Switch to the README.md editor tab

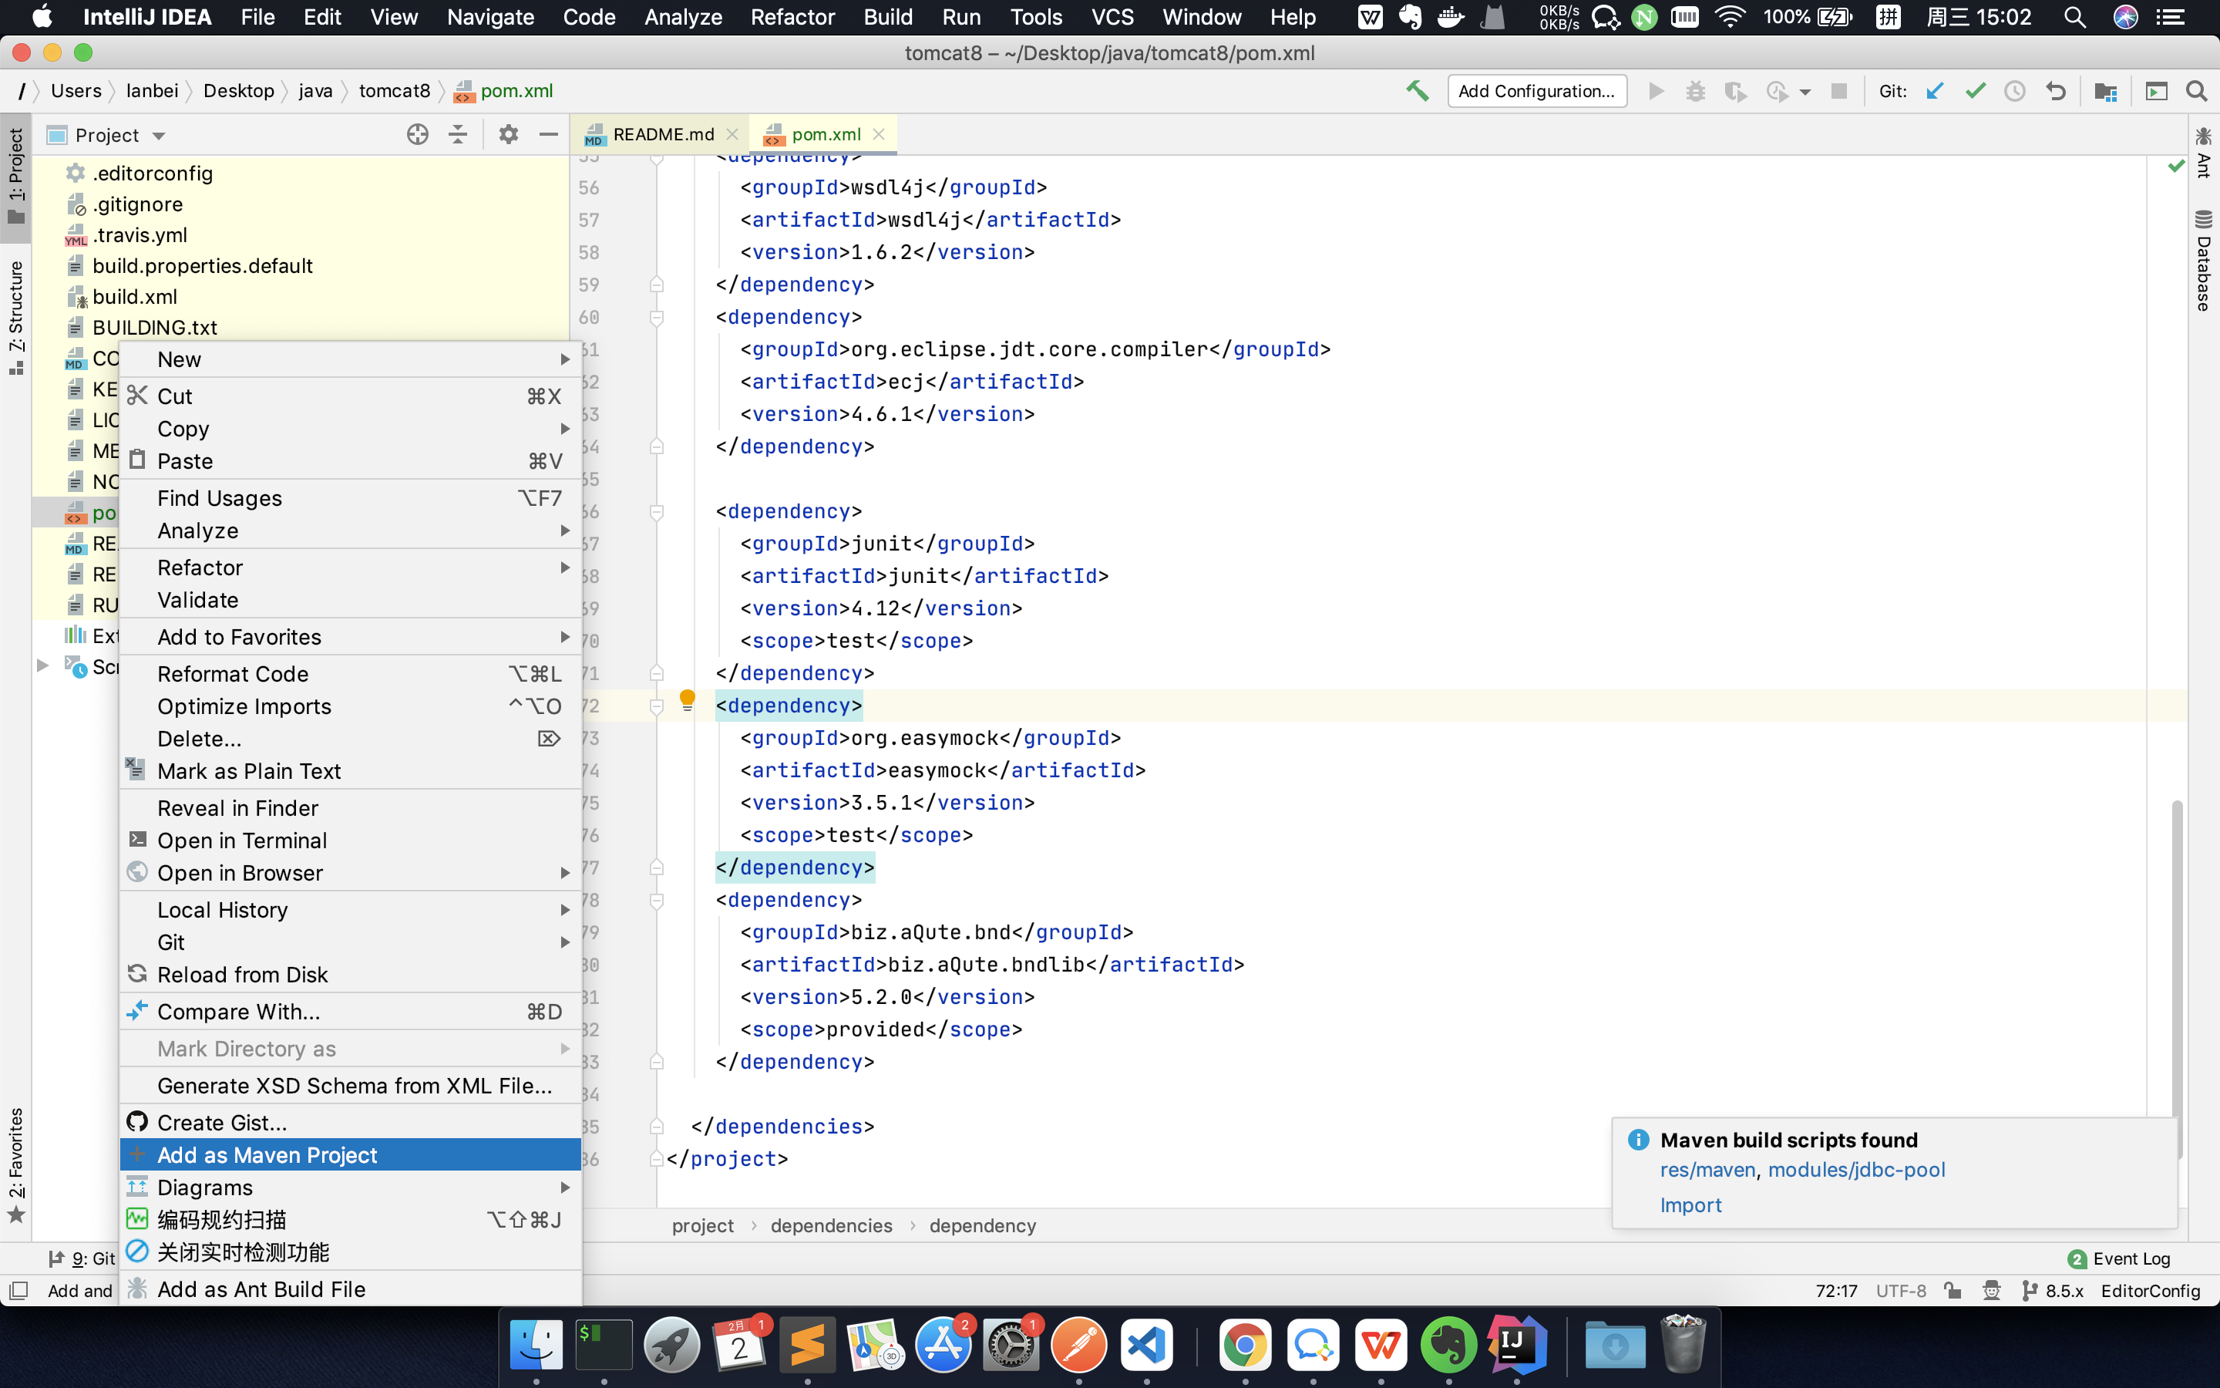click(662, 135)
